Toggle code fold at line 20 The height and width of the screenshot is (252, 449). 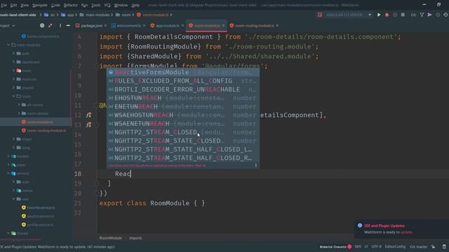pos(97,193)
